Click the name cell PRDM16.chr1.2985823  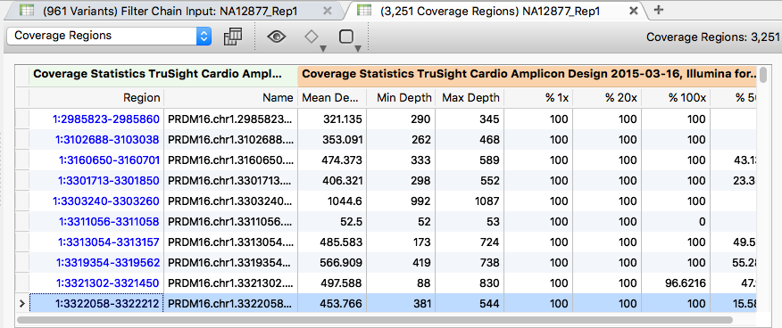[231, 119]
